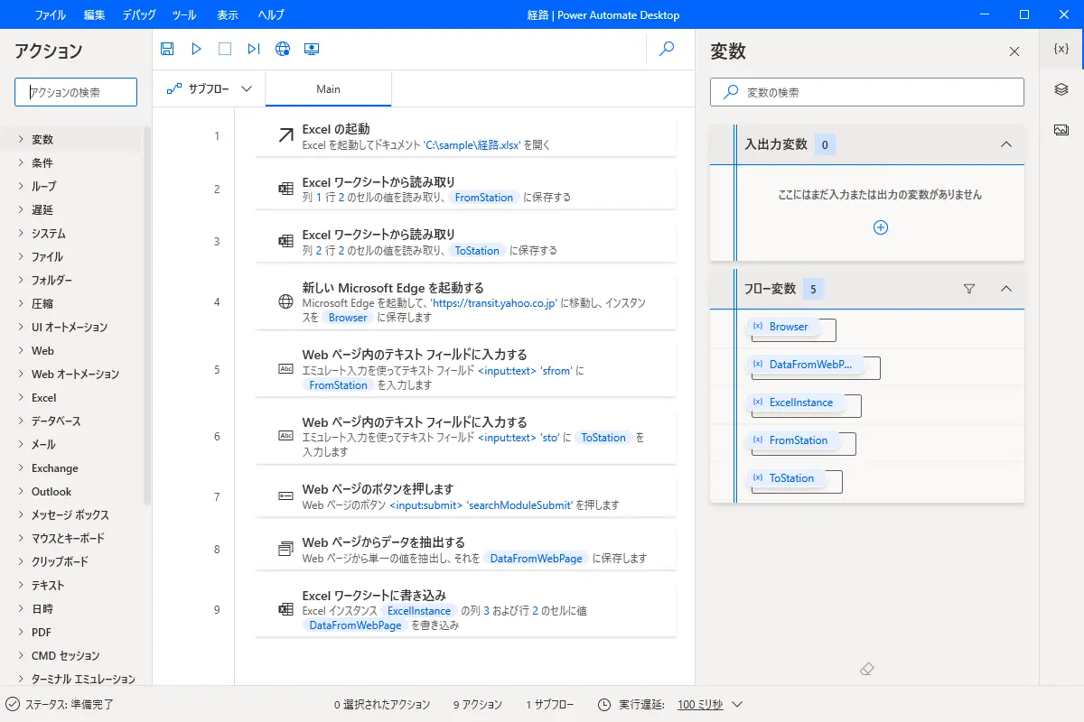This screenshot has width=1084, height=722.
Task: Run the flow with the play icon
Action: (x=196, y=49)
